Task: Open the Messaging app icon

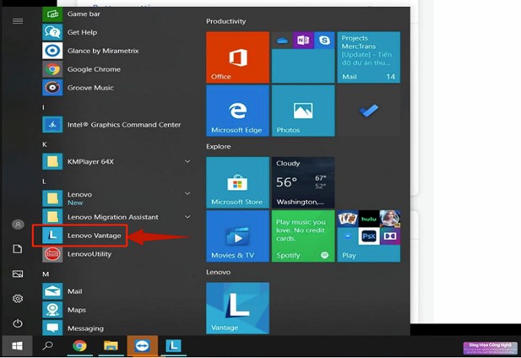Action: click(52, 328)
